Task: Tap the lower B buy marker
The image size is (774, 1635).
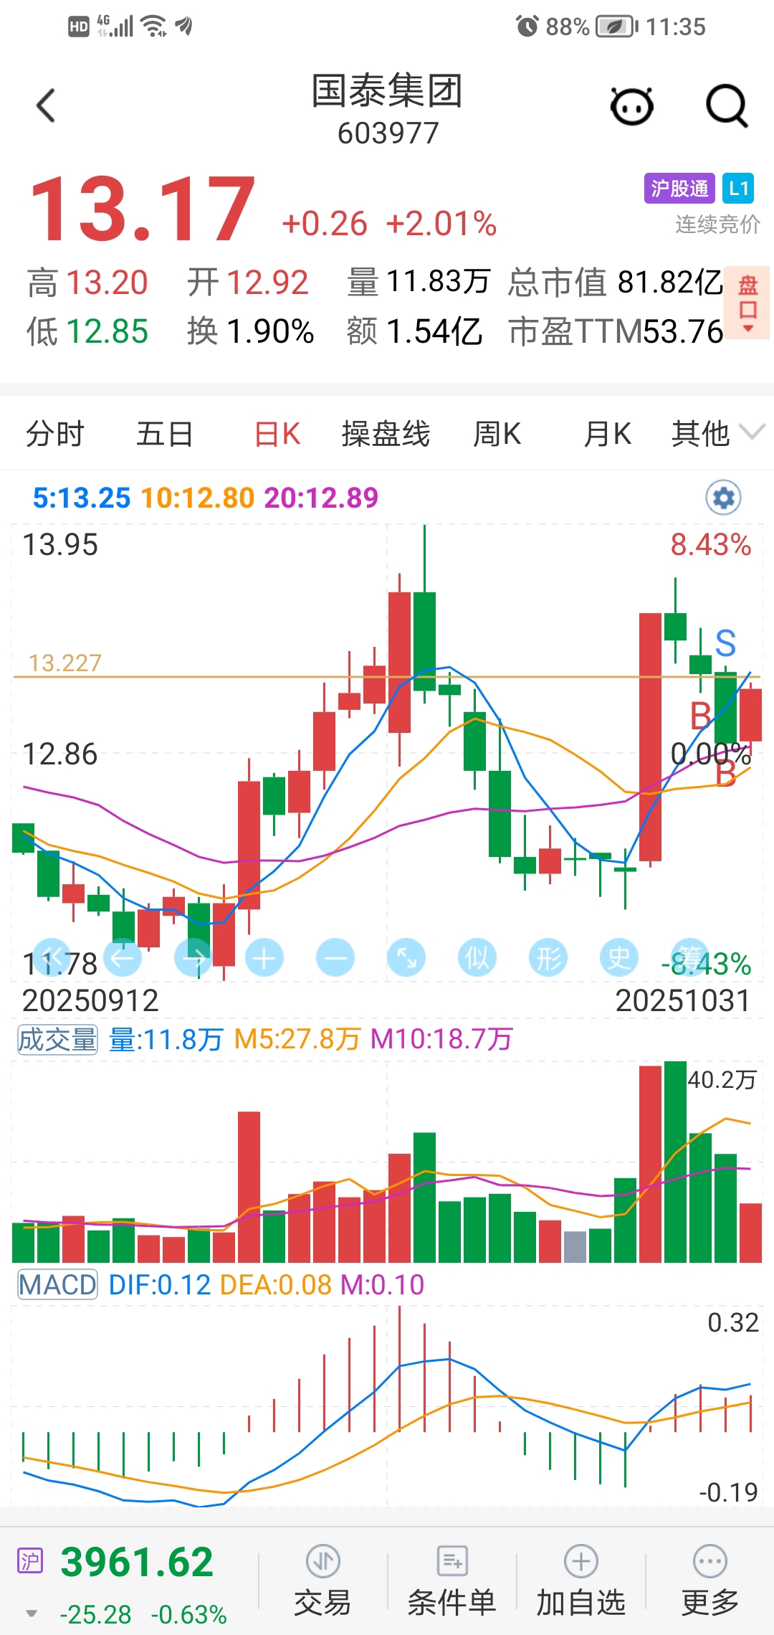Action: coord(725,774)
